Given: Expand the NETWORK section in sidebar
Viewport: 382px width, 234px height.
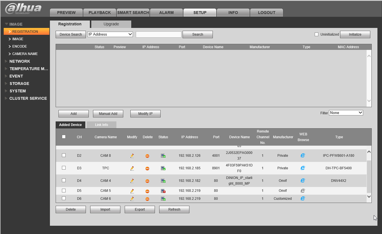Looking at the screenshot, I should coord(19,61).
